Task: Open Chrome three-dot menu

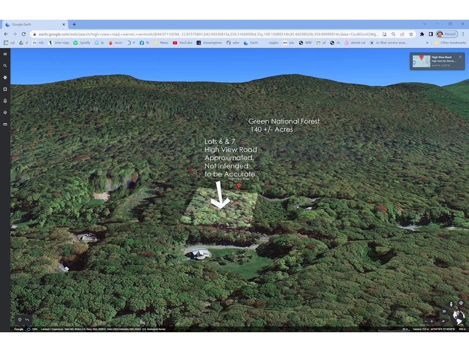Action: [463, 34]
